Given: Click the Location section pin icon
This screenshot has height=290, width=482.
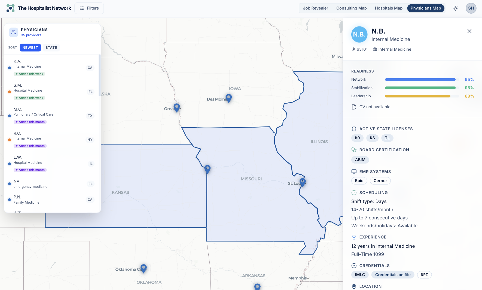Looking at the screenshot, I should coord(354,286).
